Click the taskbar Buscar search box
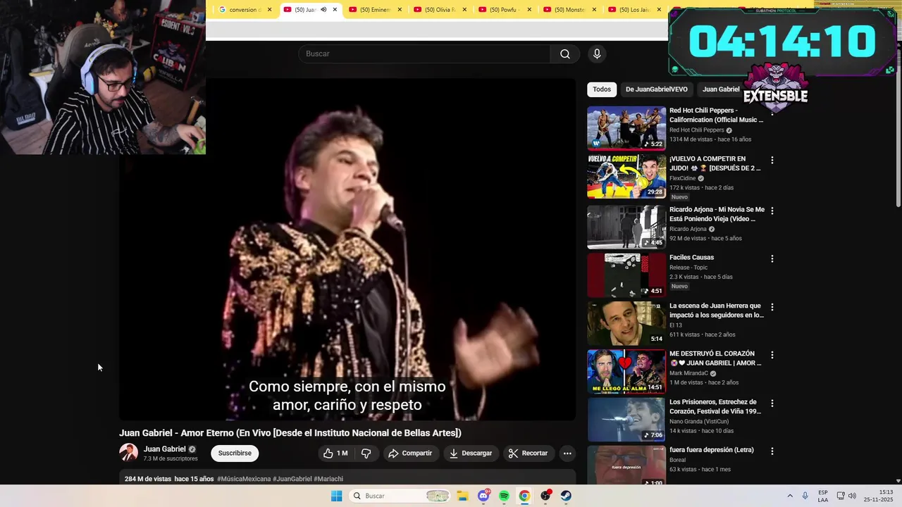This screenshot has height=507, width=902. tap(399, 496)
